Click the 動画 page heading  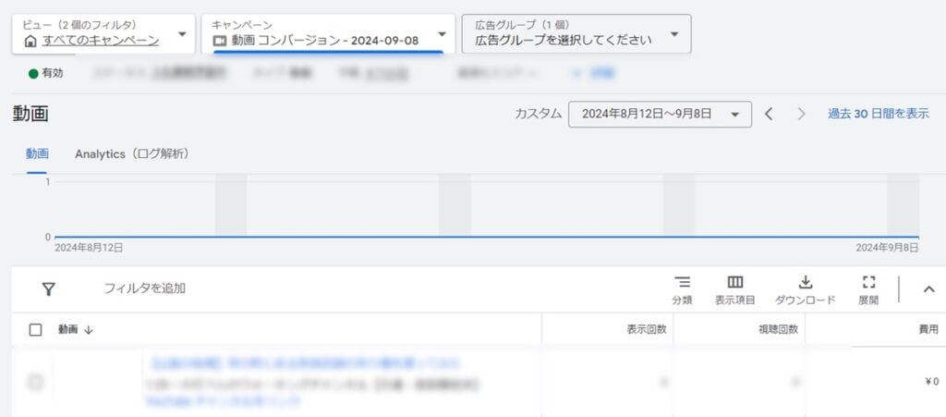(x=30, y=115)
